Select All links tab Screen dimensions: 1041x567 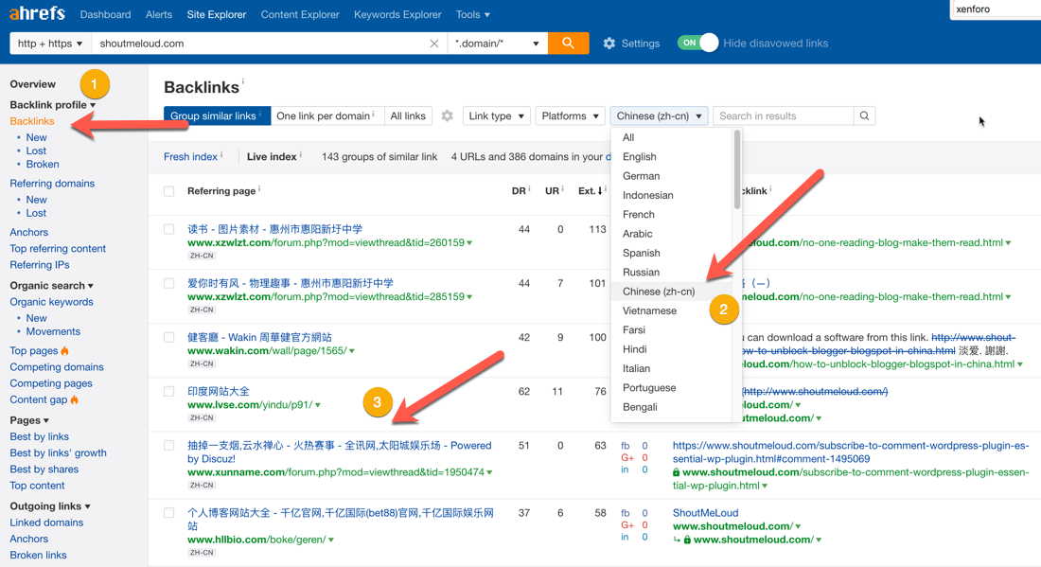tap(408, 115)
